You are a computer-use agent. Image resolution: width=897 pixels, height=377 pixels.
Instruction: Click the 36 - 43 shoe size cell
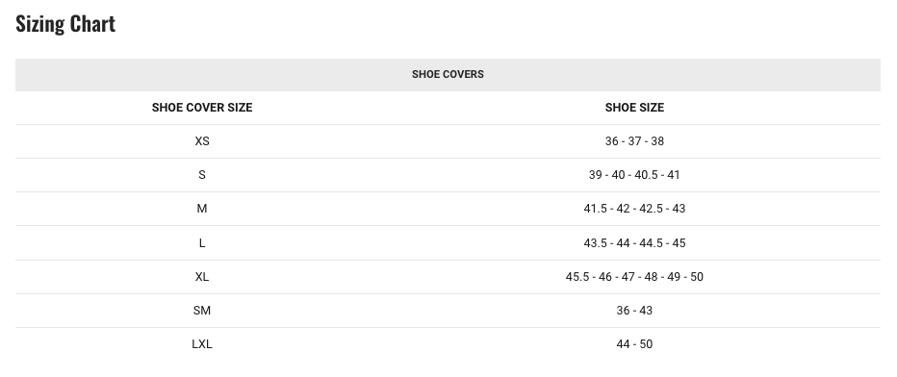pyautogui.click(x=634, y=311)
